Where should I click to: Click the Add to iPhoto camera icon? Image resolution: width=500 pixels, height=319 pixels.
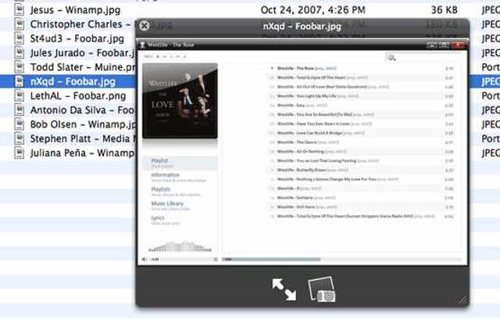pos(322,289)
